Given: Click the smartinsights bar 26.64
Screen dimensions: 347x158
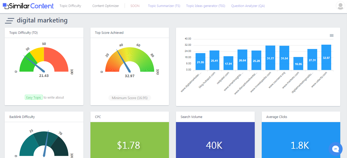Looking at the screenshot, I should point(242,60).
